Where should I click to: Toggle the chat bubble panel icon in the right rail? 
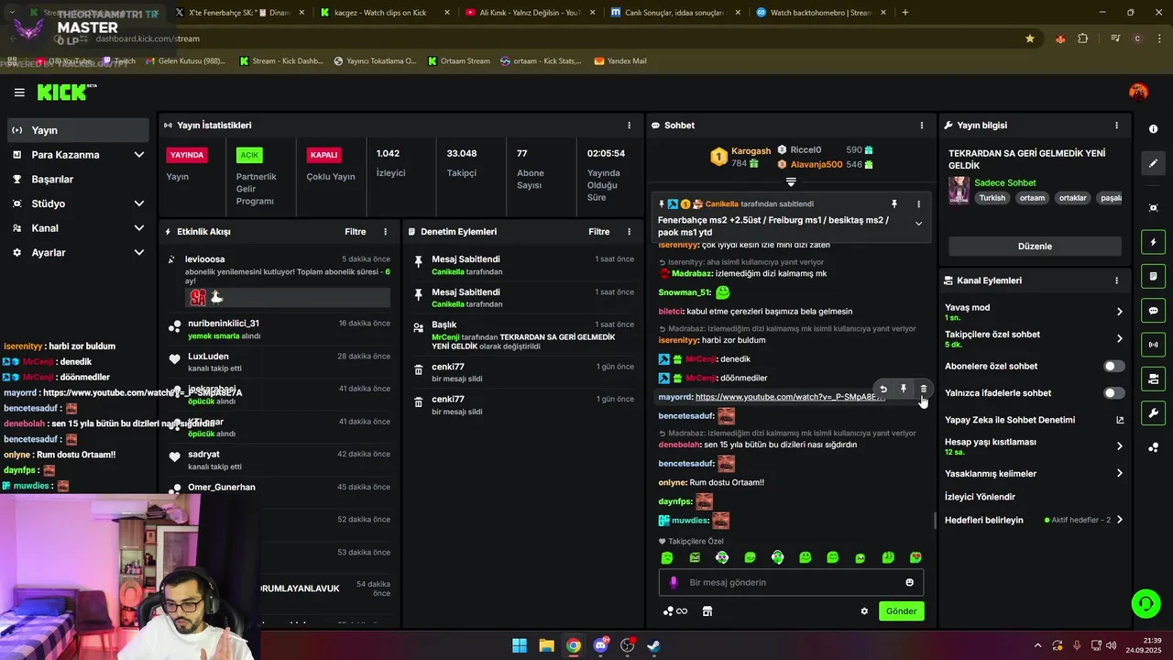[x=1154, y=311]
